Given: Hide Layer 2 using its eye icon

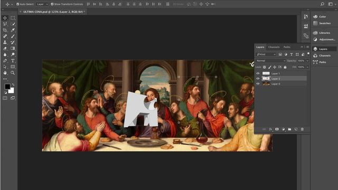Looking at the screenshot, I should pyautogui.click(x=258, y=79).
